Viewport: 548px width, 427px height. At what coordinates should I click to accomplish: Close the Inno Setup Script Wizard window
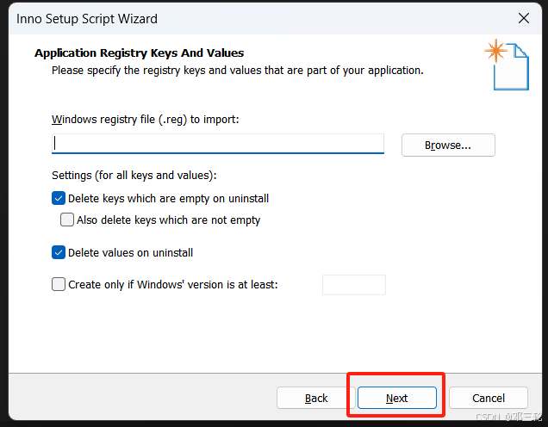(524, 18)
